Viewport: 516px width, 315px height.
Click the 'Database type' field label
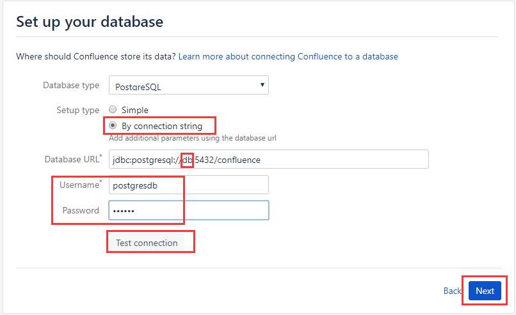coord(71,86)
